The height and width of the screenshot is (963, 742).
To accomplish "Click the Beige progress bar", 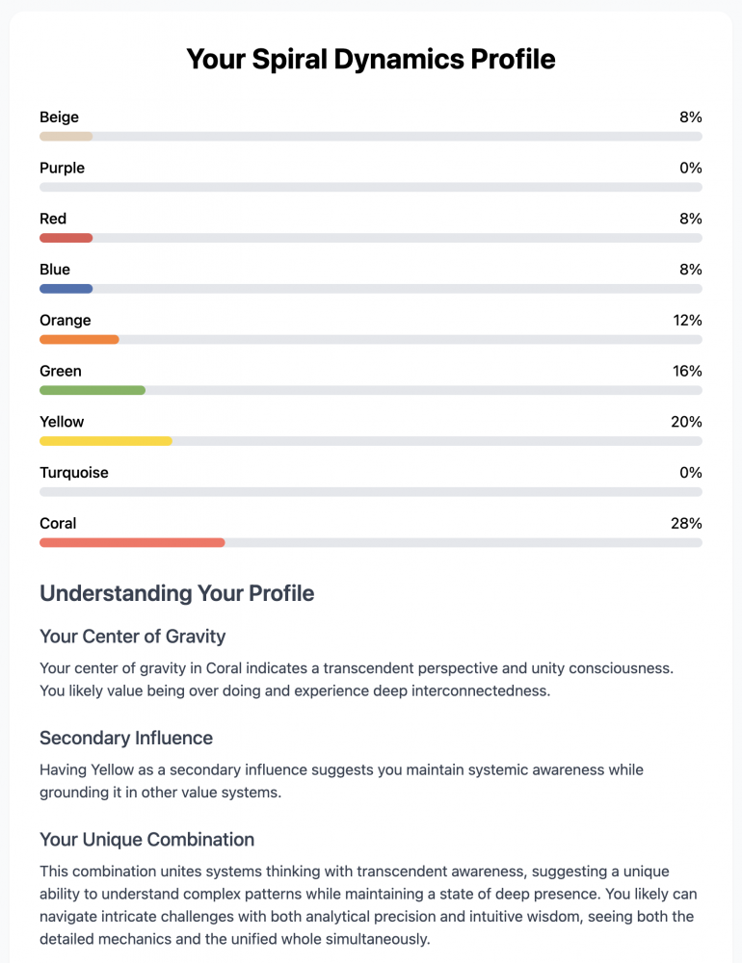I will pyautogui.click(x=371, y=137).
